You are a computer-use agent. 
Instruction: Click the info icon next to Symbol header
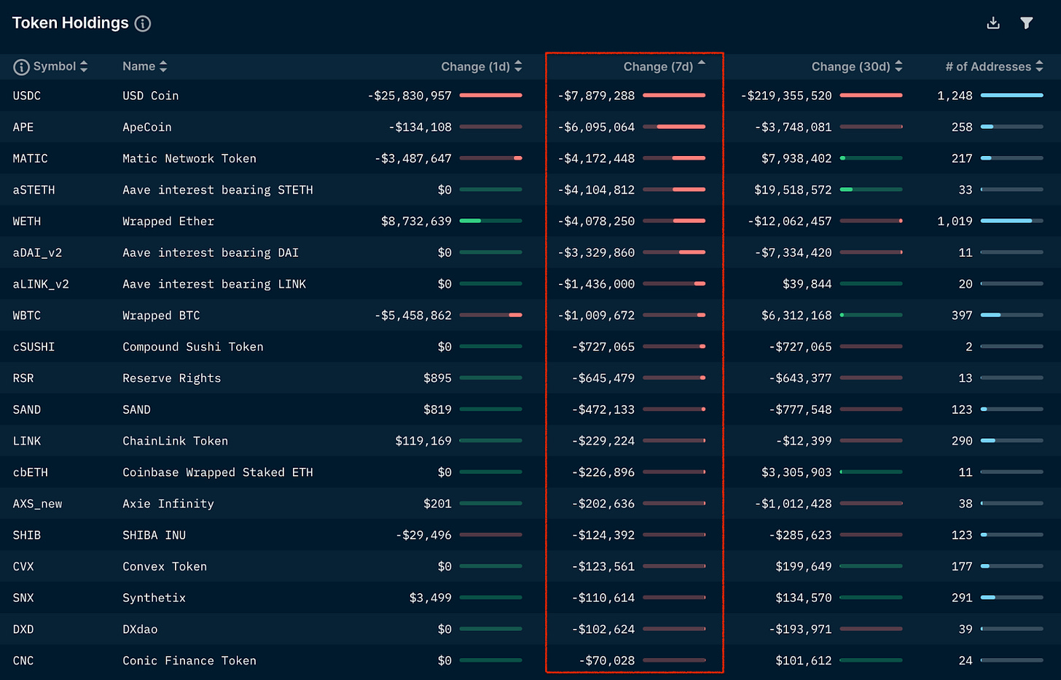tap(22, 67)
